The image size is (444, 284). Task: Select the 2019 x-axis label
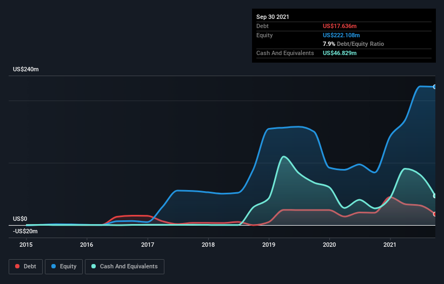tap(269, 245)
